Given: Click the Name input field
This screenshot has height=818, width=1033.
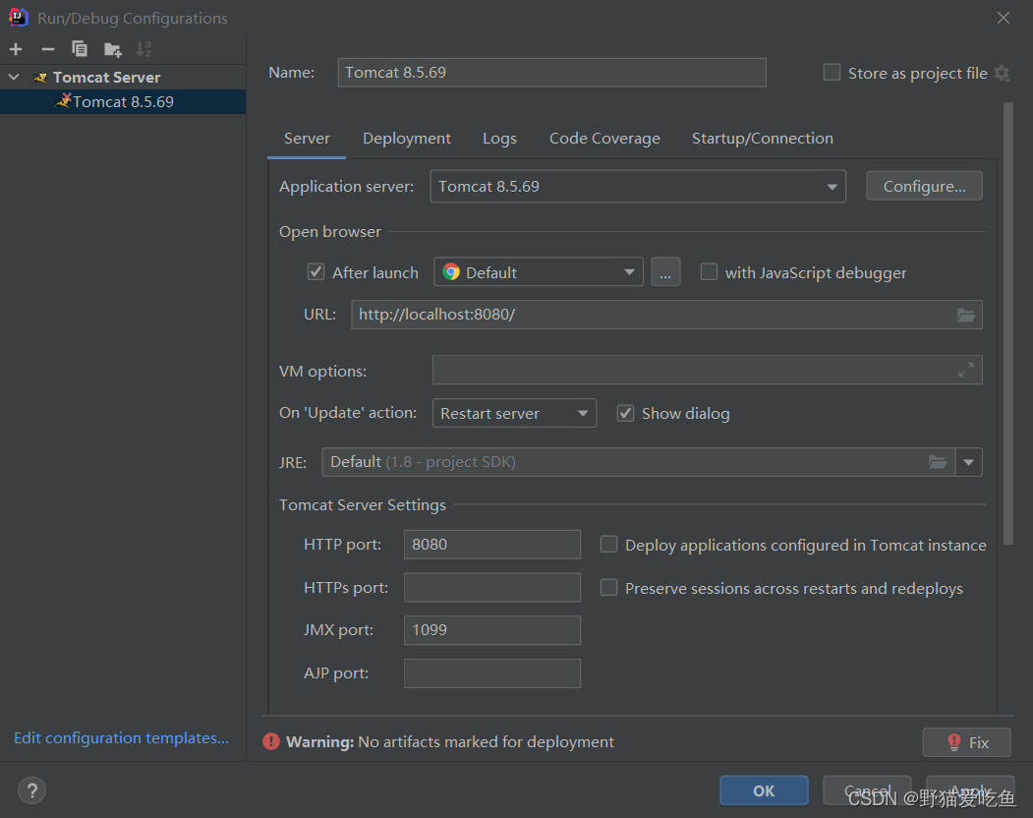Looking at the screenshot, I should click(551, 73).
